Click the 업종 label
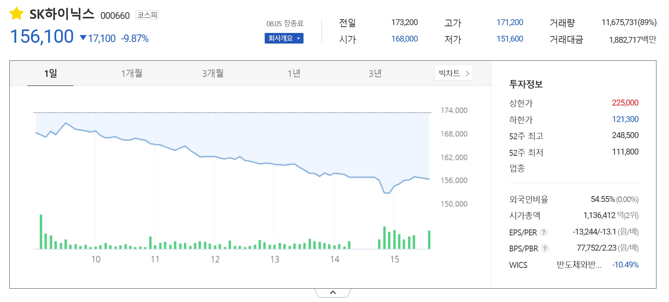Screen dimensions: 669x302 click(x=517, y=168)
